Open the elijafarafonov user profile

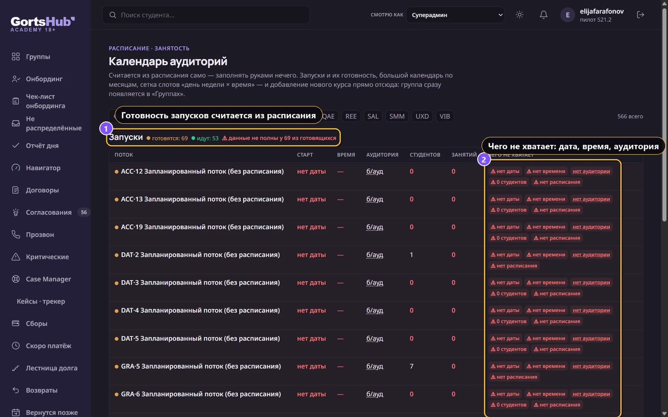593,15
